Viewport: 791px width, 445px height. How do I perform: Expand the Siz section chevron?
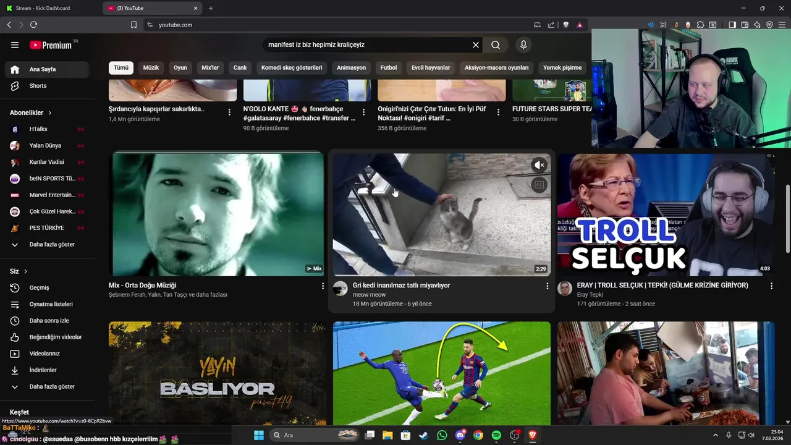[x=25, y=271]
